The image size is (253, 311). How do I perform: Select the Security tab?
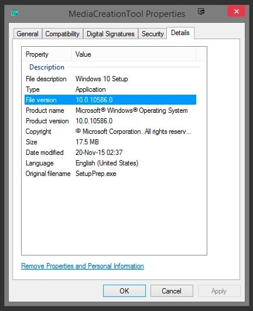[x=153, y=34]
